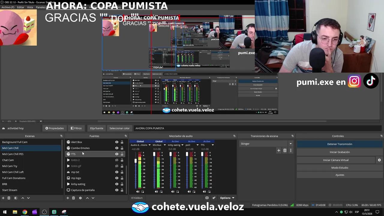The width and height of the screenshot is (384, 216).
Task: Open Chrome from the Windows taskbar
Action: coord(25,212)
